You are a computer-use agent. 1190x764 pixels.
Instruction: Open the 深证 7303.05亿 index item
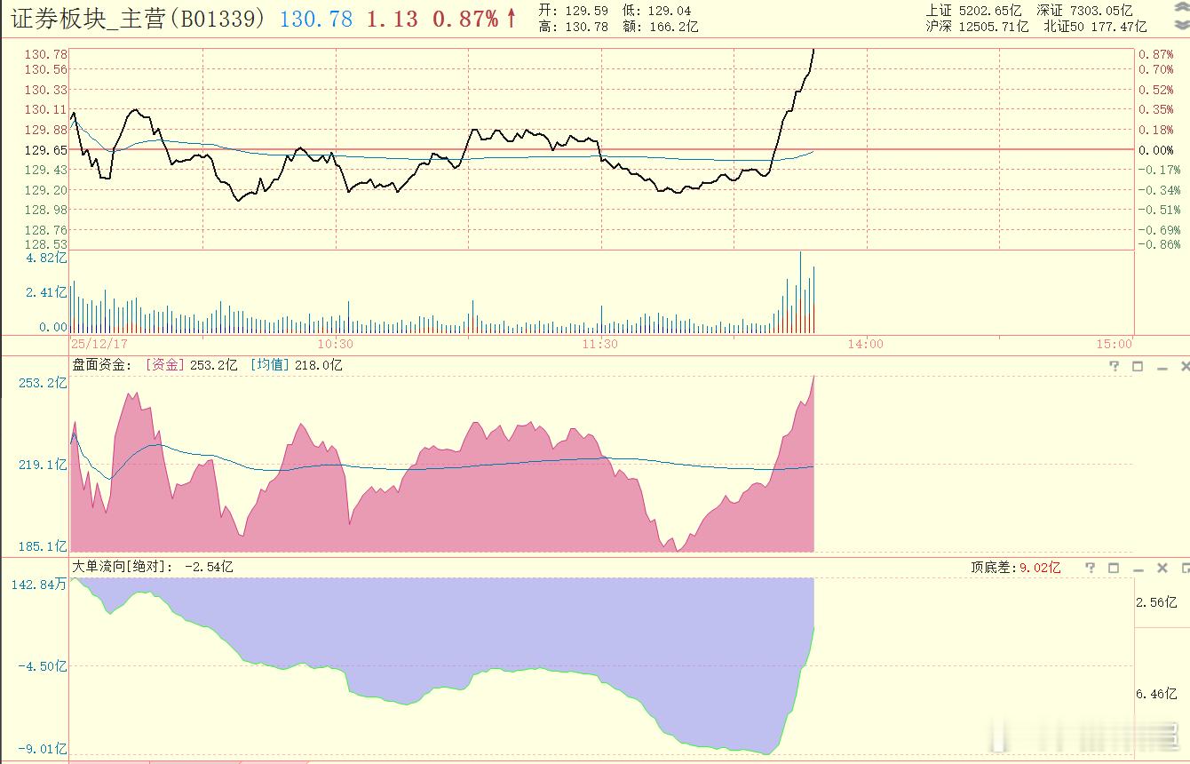tap(1084, 11)
